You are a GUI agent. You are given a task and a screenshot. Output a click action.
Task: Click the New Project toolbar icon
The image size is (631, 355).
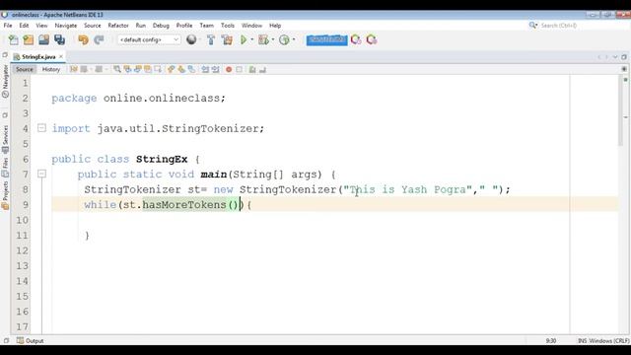point(29,39)
